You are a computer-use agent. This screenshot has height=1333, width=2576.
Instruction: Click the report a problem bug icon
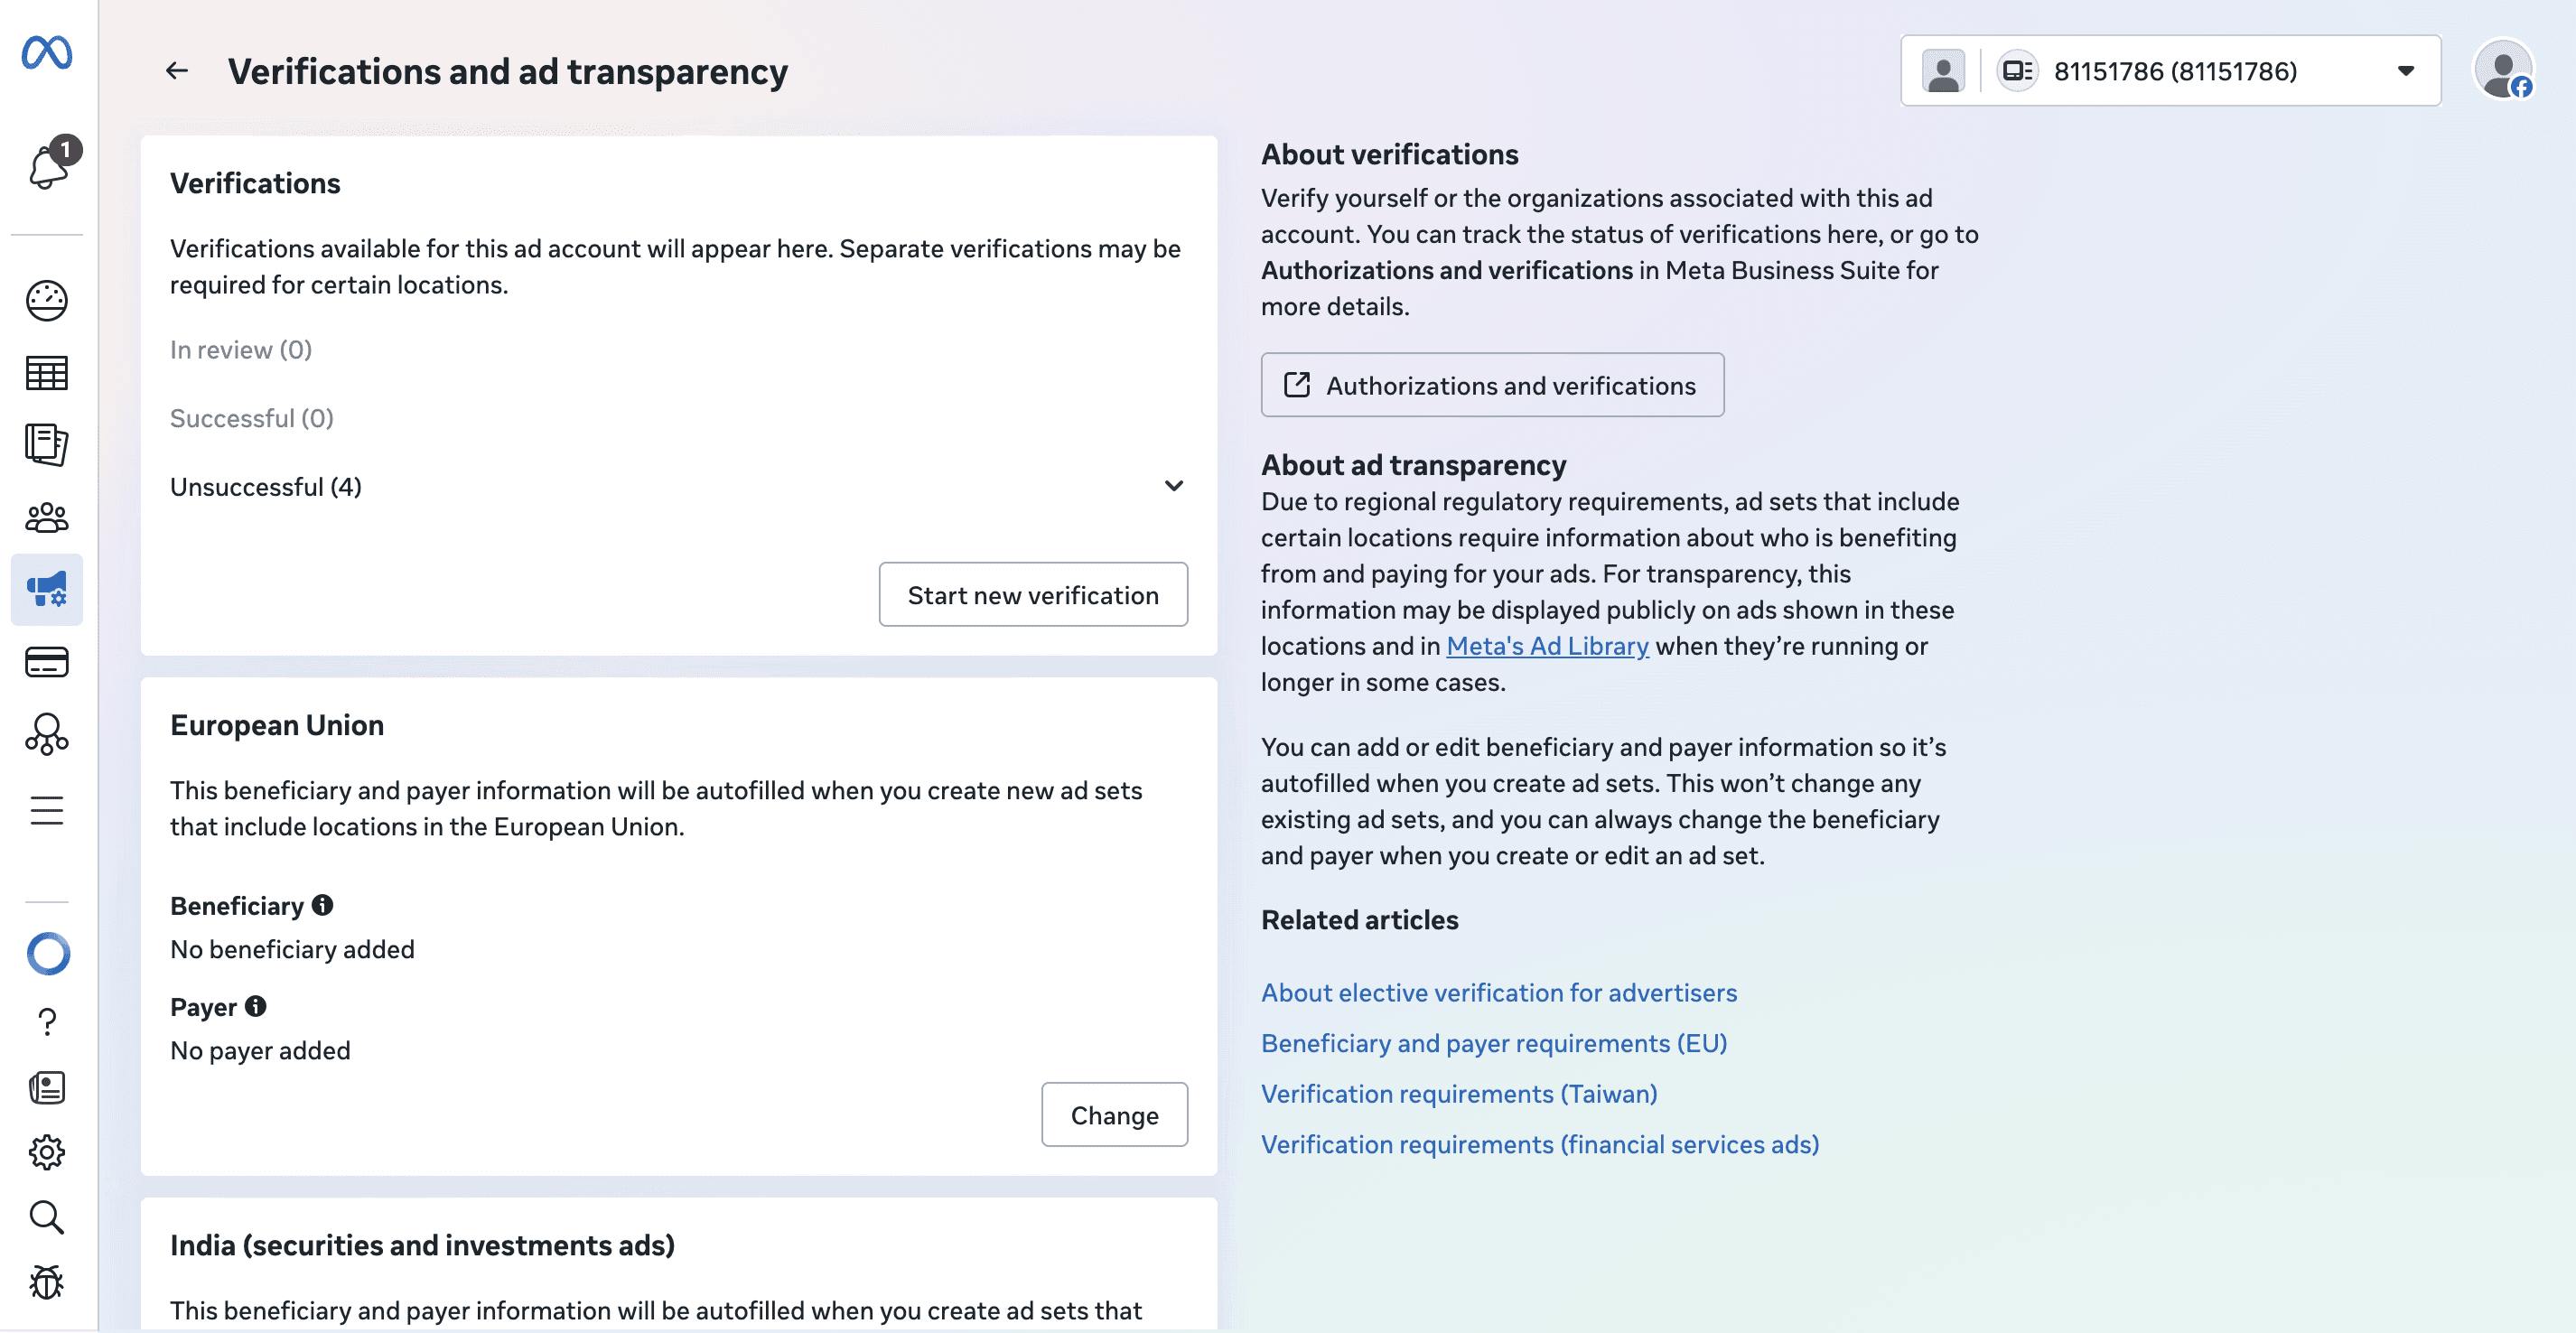47,1282
